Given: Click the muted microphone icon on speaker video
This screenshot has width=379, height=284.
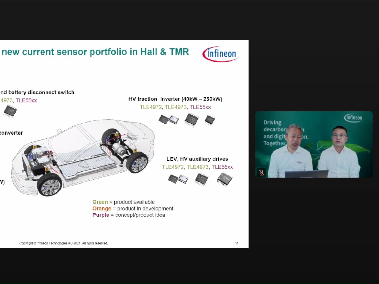Looking at the screenshot, I should (261, 173).
